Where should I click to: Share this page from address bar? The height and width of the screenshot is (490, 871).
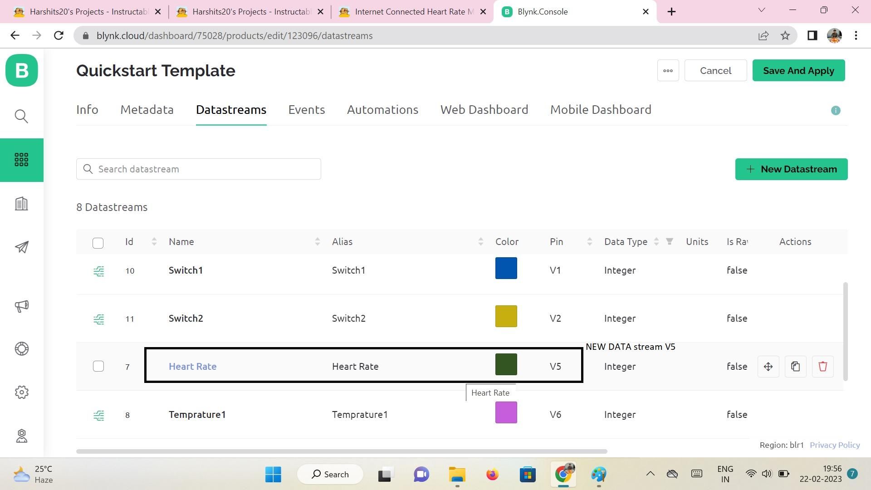coord(763,35)
